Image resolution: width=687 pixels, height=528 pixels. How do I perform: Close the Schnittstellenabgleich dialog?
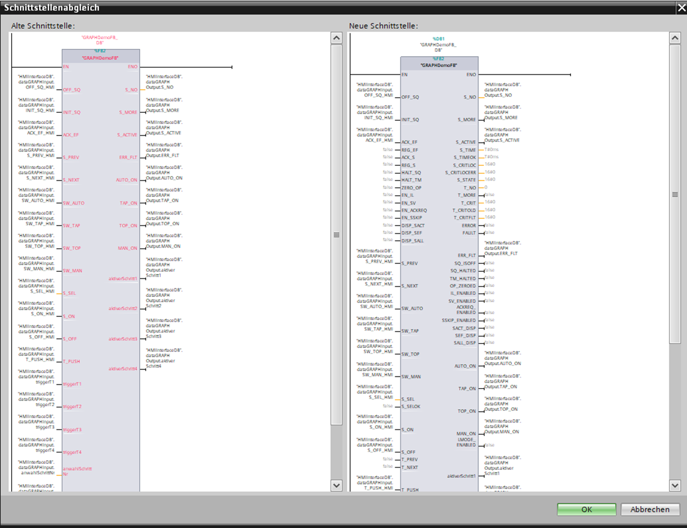(x=681, y=7)
